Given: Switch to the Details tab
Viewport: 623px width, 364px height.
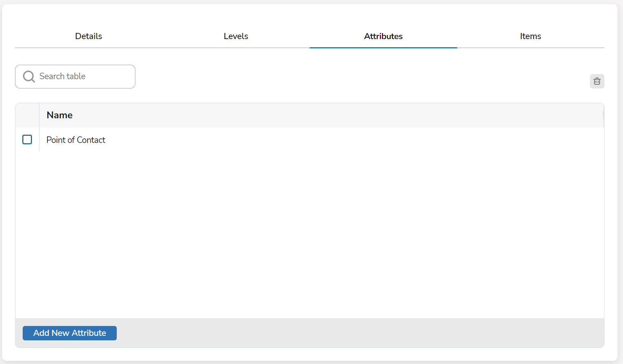Looking at the screenshot, I should tap(88, 36).
